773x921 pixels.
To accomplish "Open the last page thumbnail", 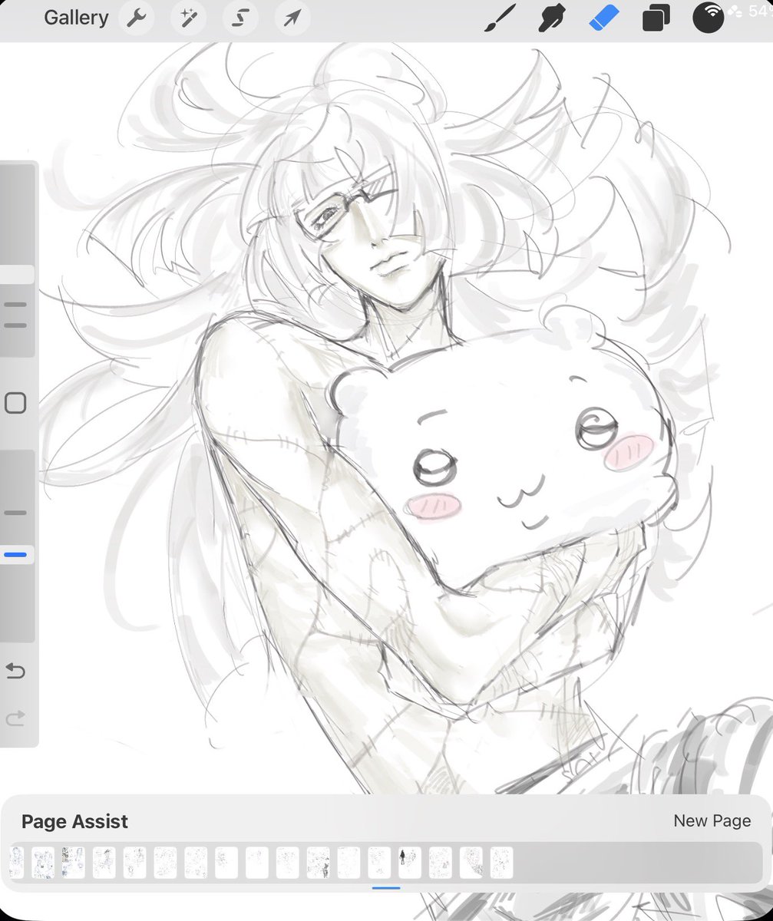I will tap(501, 863).
